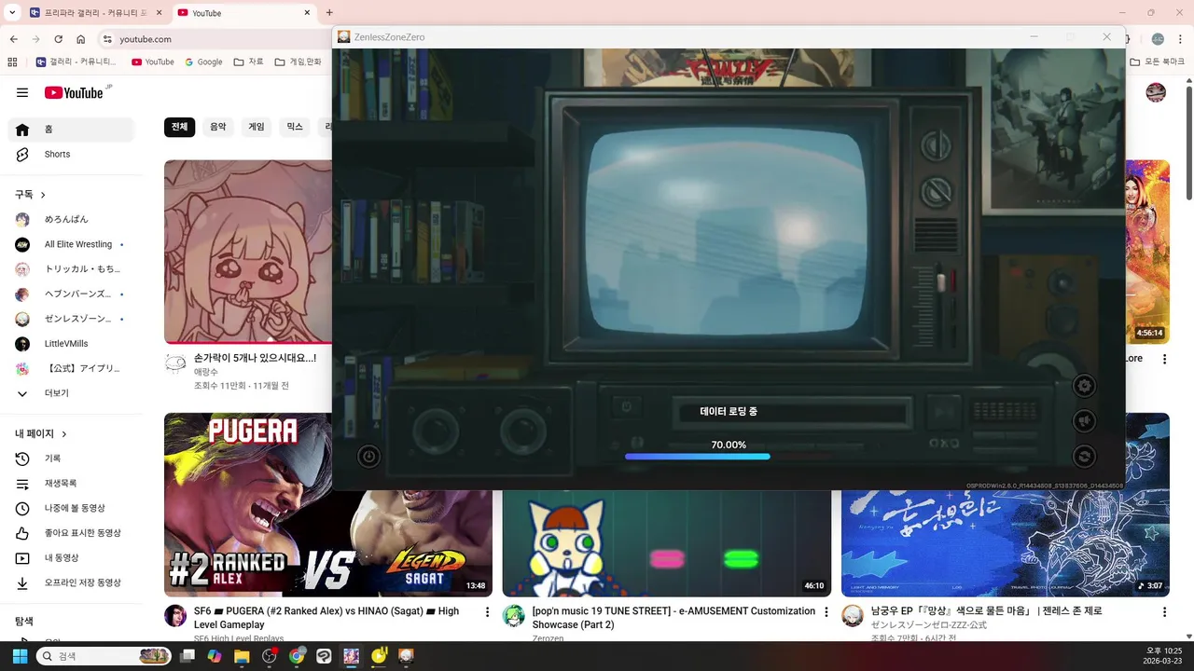The image size is (1194, 671).
Task: Click youtube.com address bar
Action: pos(215,39)
